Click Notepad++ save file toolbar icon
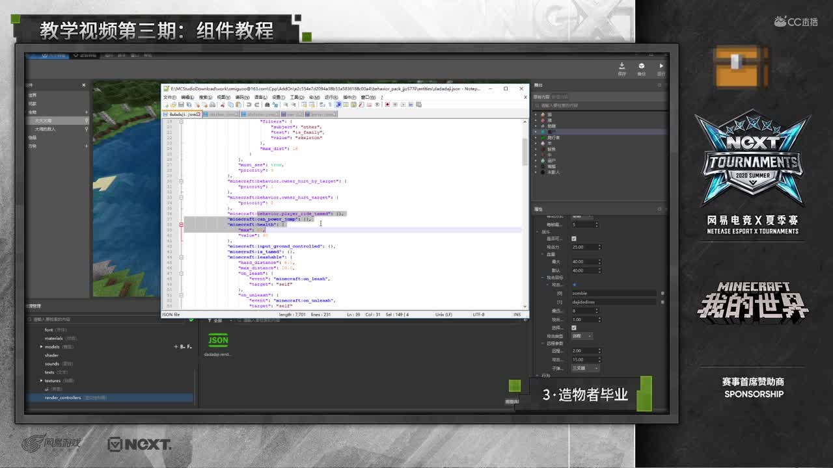The width and height of the screenshot is (833, 468). (x=181, y=105)
